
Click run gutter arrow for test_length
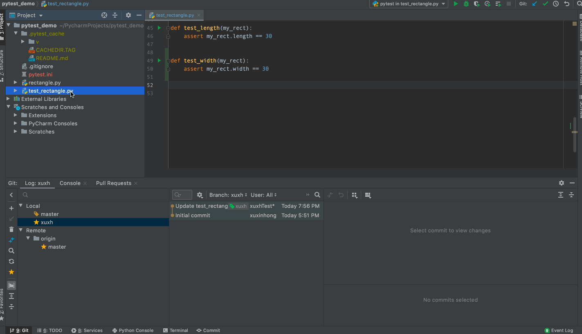point(160,28)
